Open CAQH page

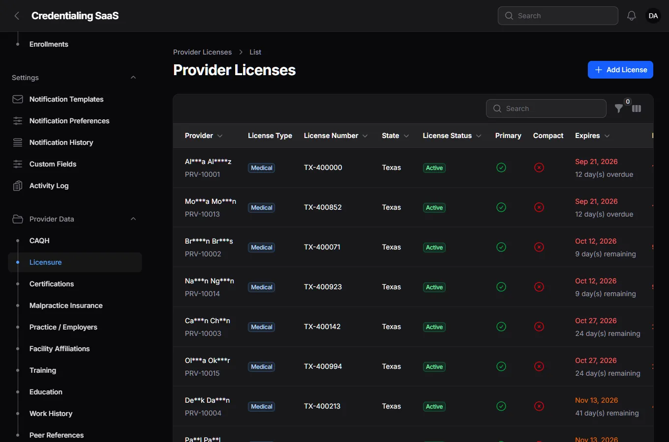[x=39, y=241]
